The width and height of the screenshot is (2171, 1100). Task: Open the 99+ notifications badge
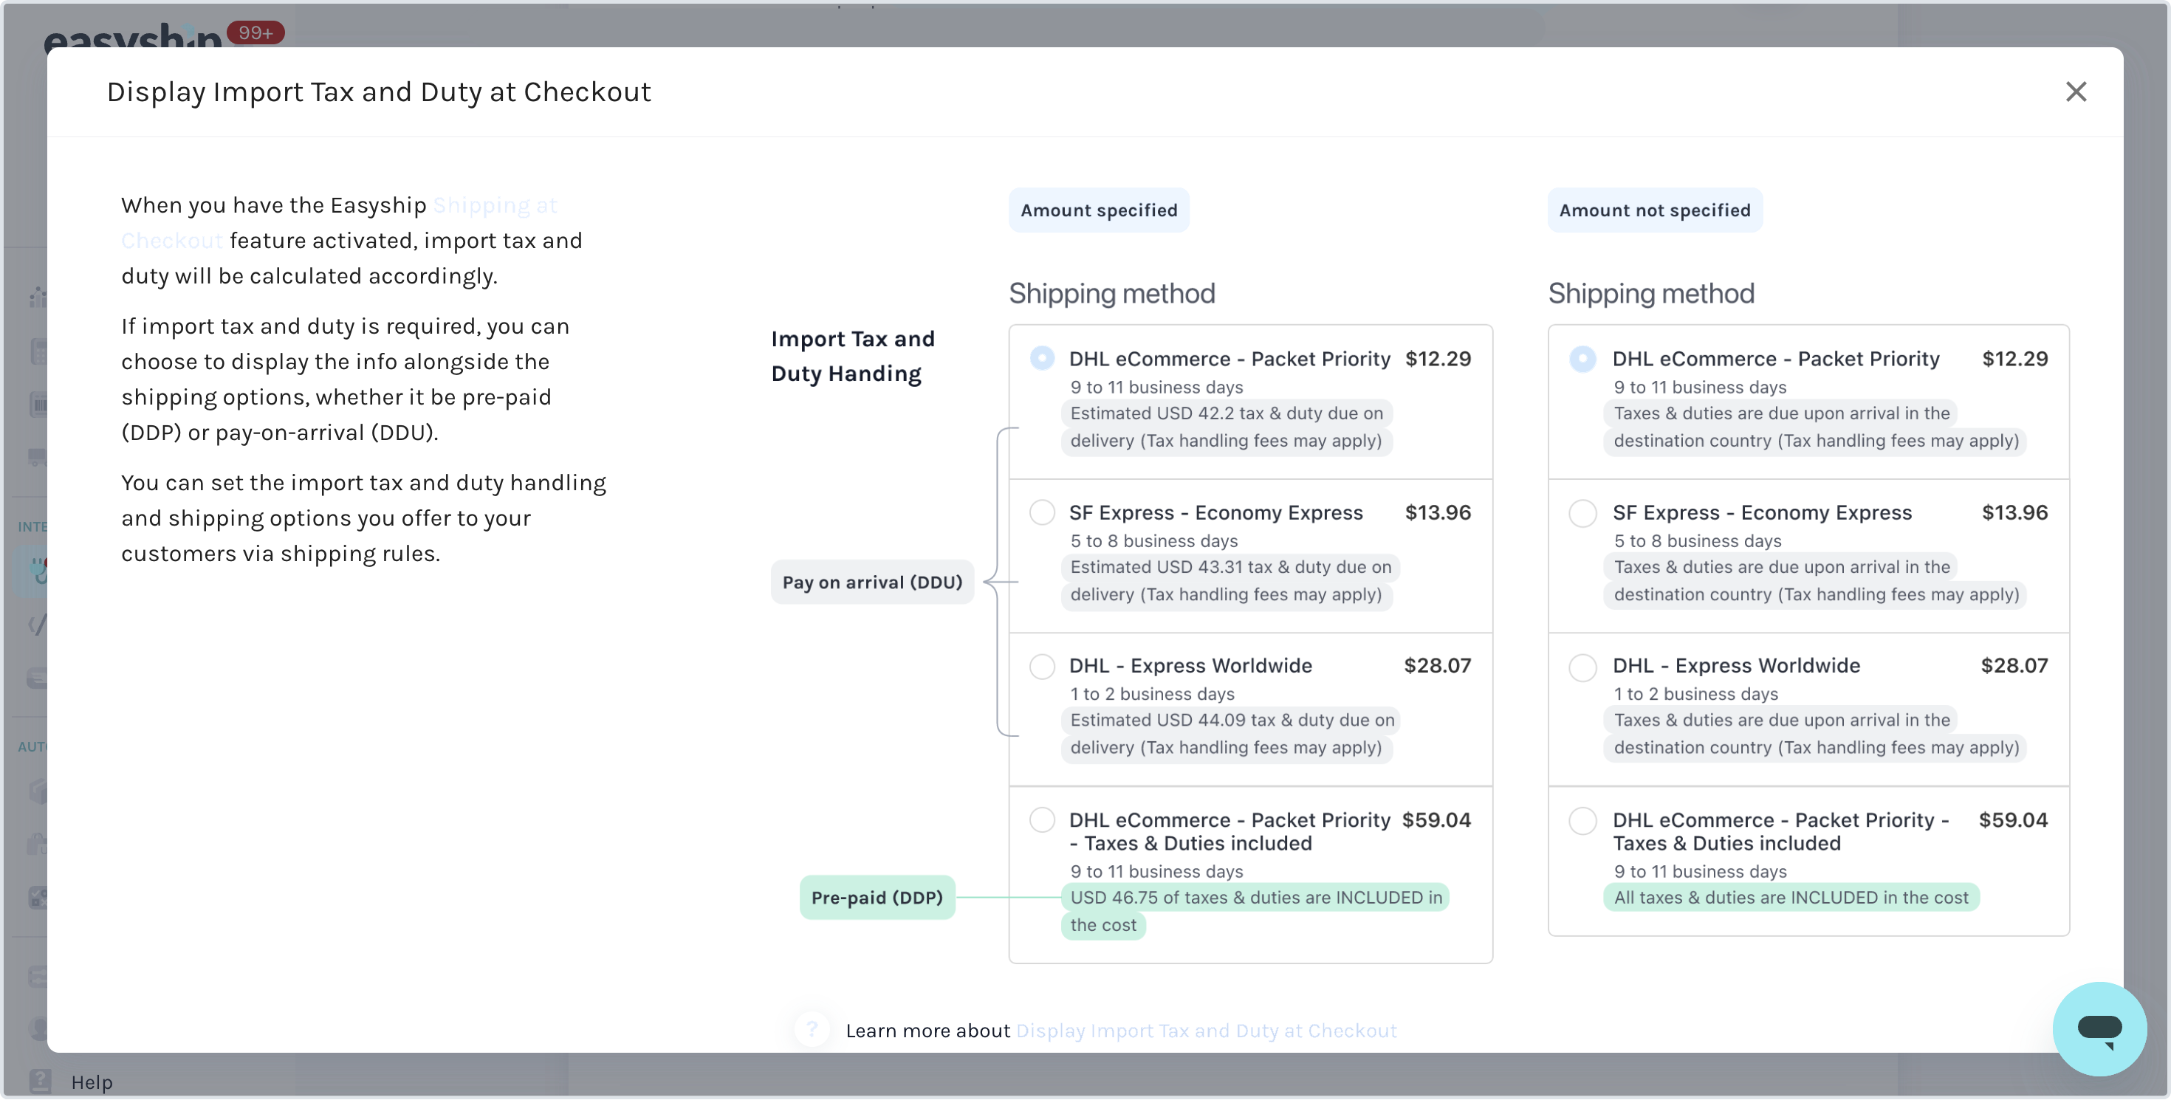255,32
